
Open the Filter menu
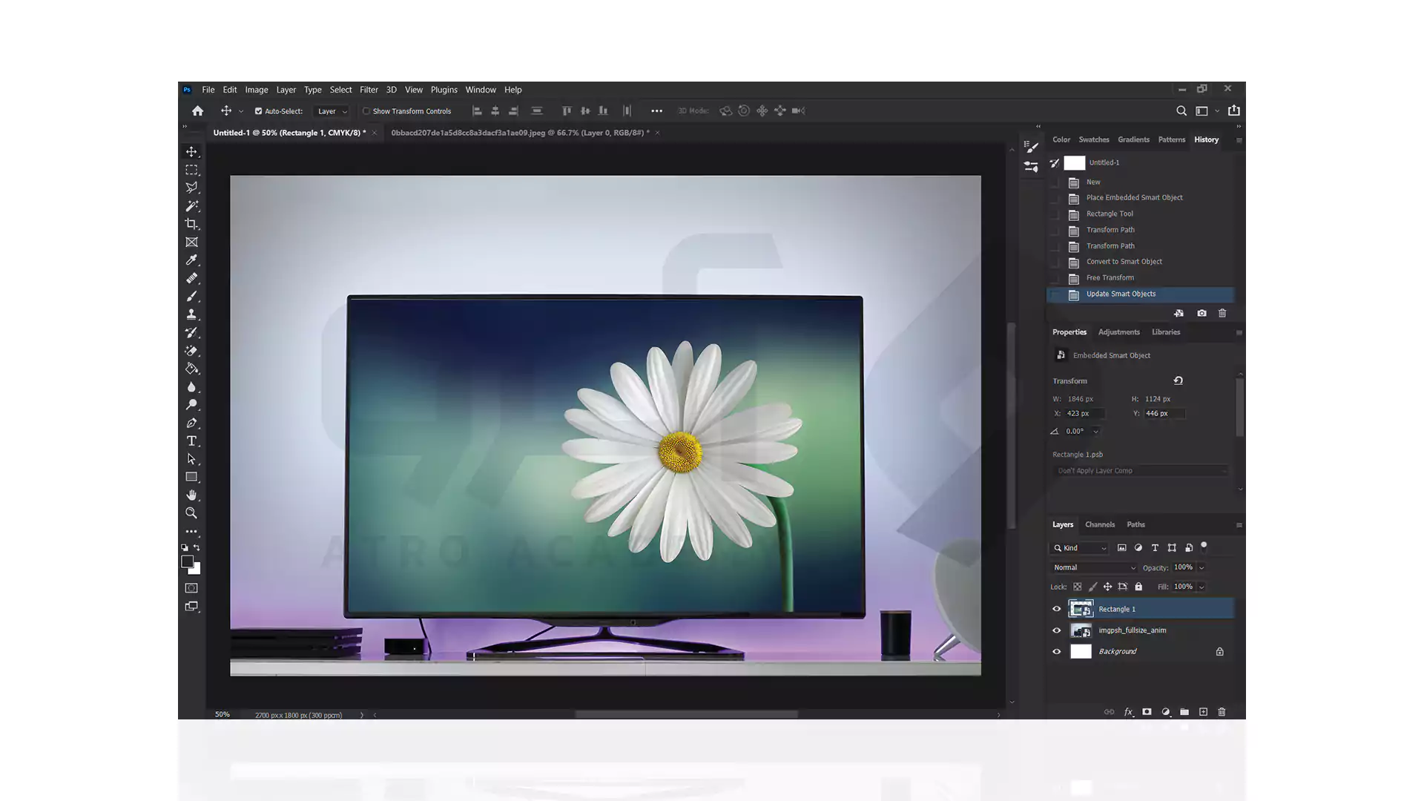[x=369, y=90]
